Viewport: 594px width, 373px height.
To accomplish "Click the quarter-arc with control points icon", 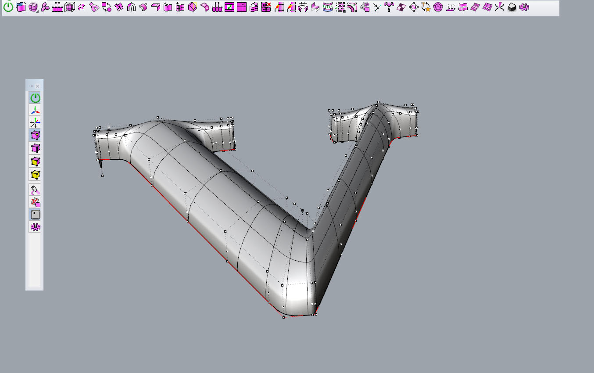I will pos(352,7).
